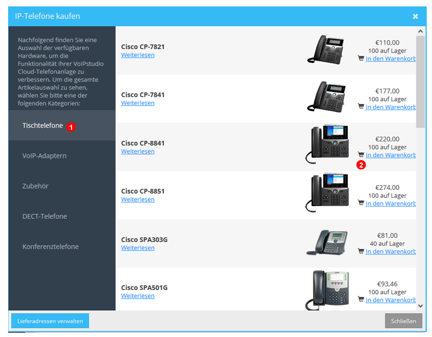Switch to Zubehör category

click(x=35, y=186)
